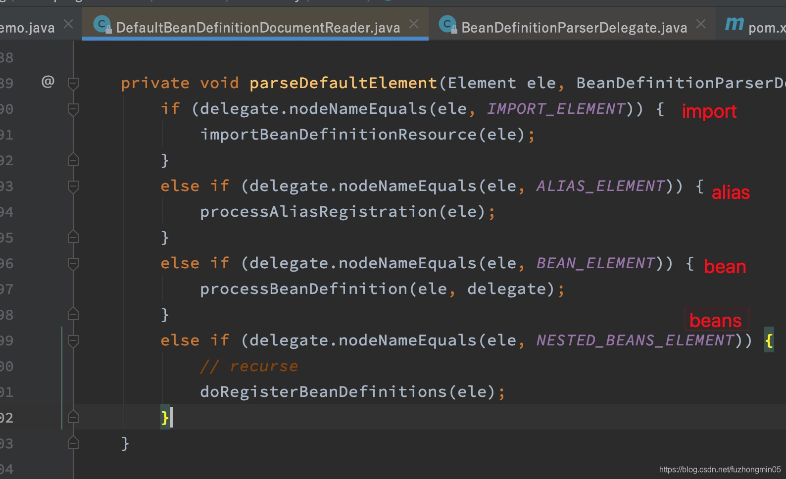The width and height of the screenshot is (786, 479).
Task: Click fold end marker after importBeanDefinitionResource
Action: point(73,160)
